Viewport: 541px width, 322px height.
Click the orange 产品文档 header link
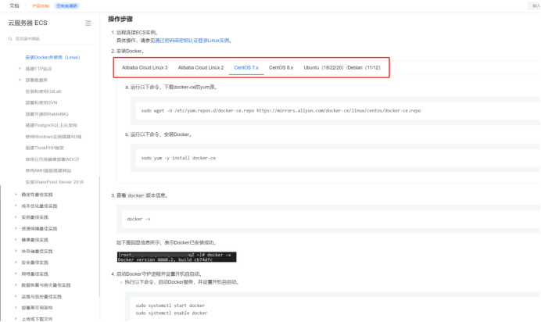tap(41, 5)
